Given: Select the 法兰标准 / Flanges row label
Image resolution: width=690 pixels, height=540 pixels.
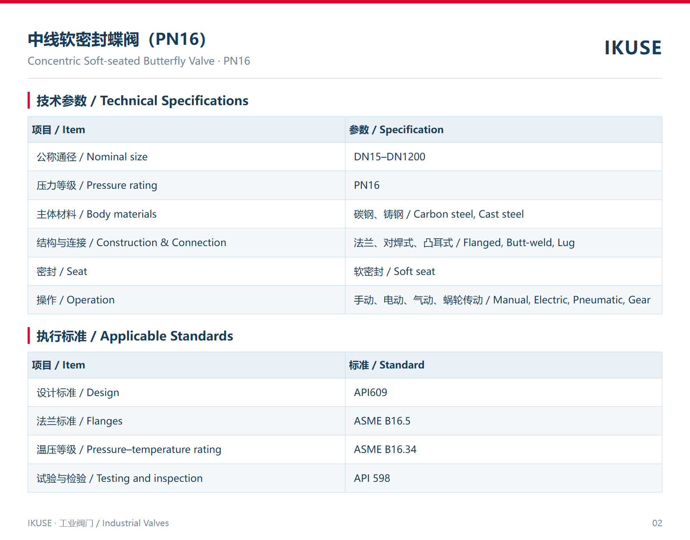Looking at the screenshot, I should 79,421.
